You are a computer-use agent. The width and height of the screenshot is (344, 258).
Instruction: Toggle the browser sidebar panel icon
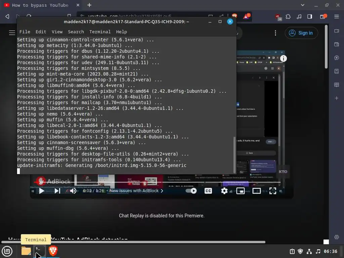pyautogui.click(x=309, y=16)
